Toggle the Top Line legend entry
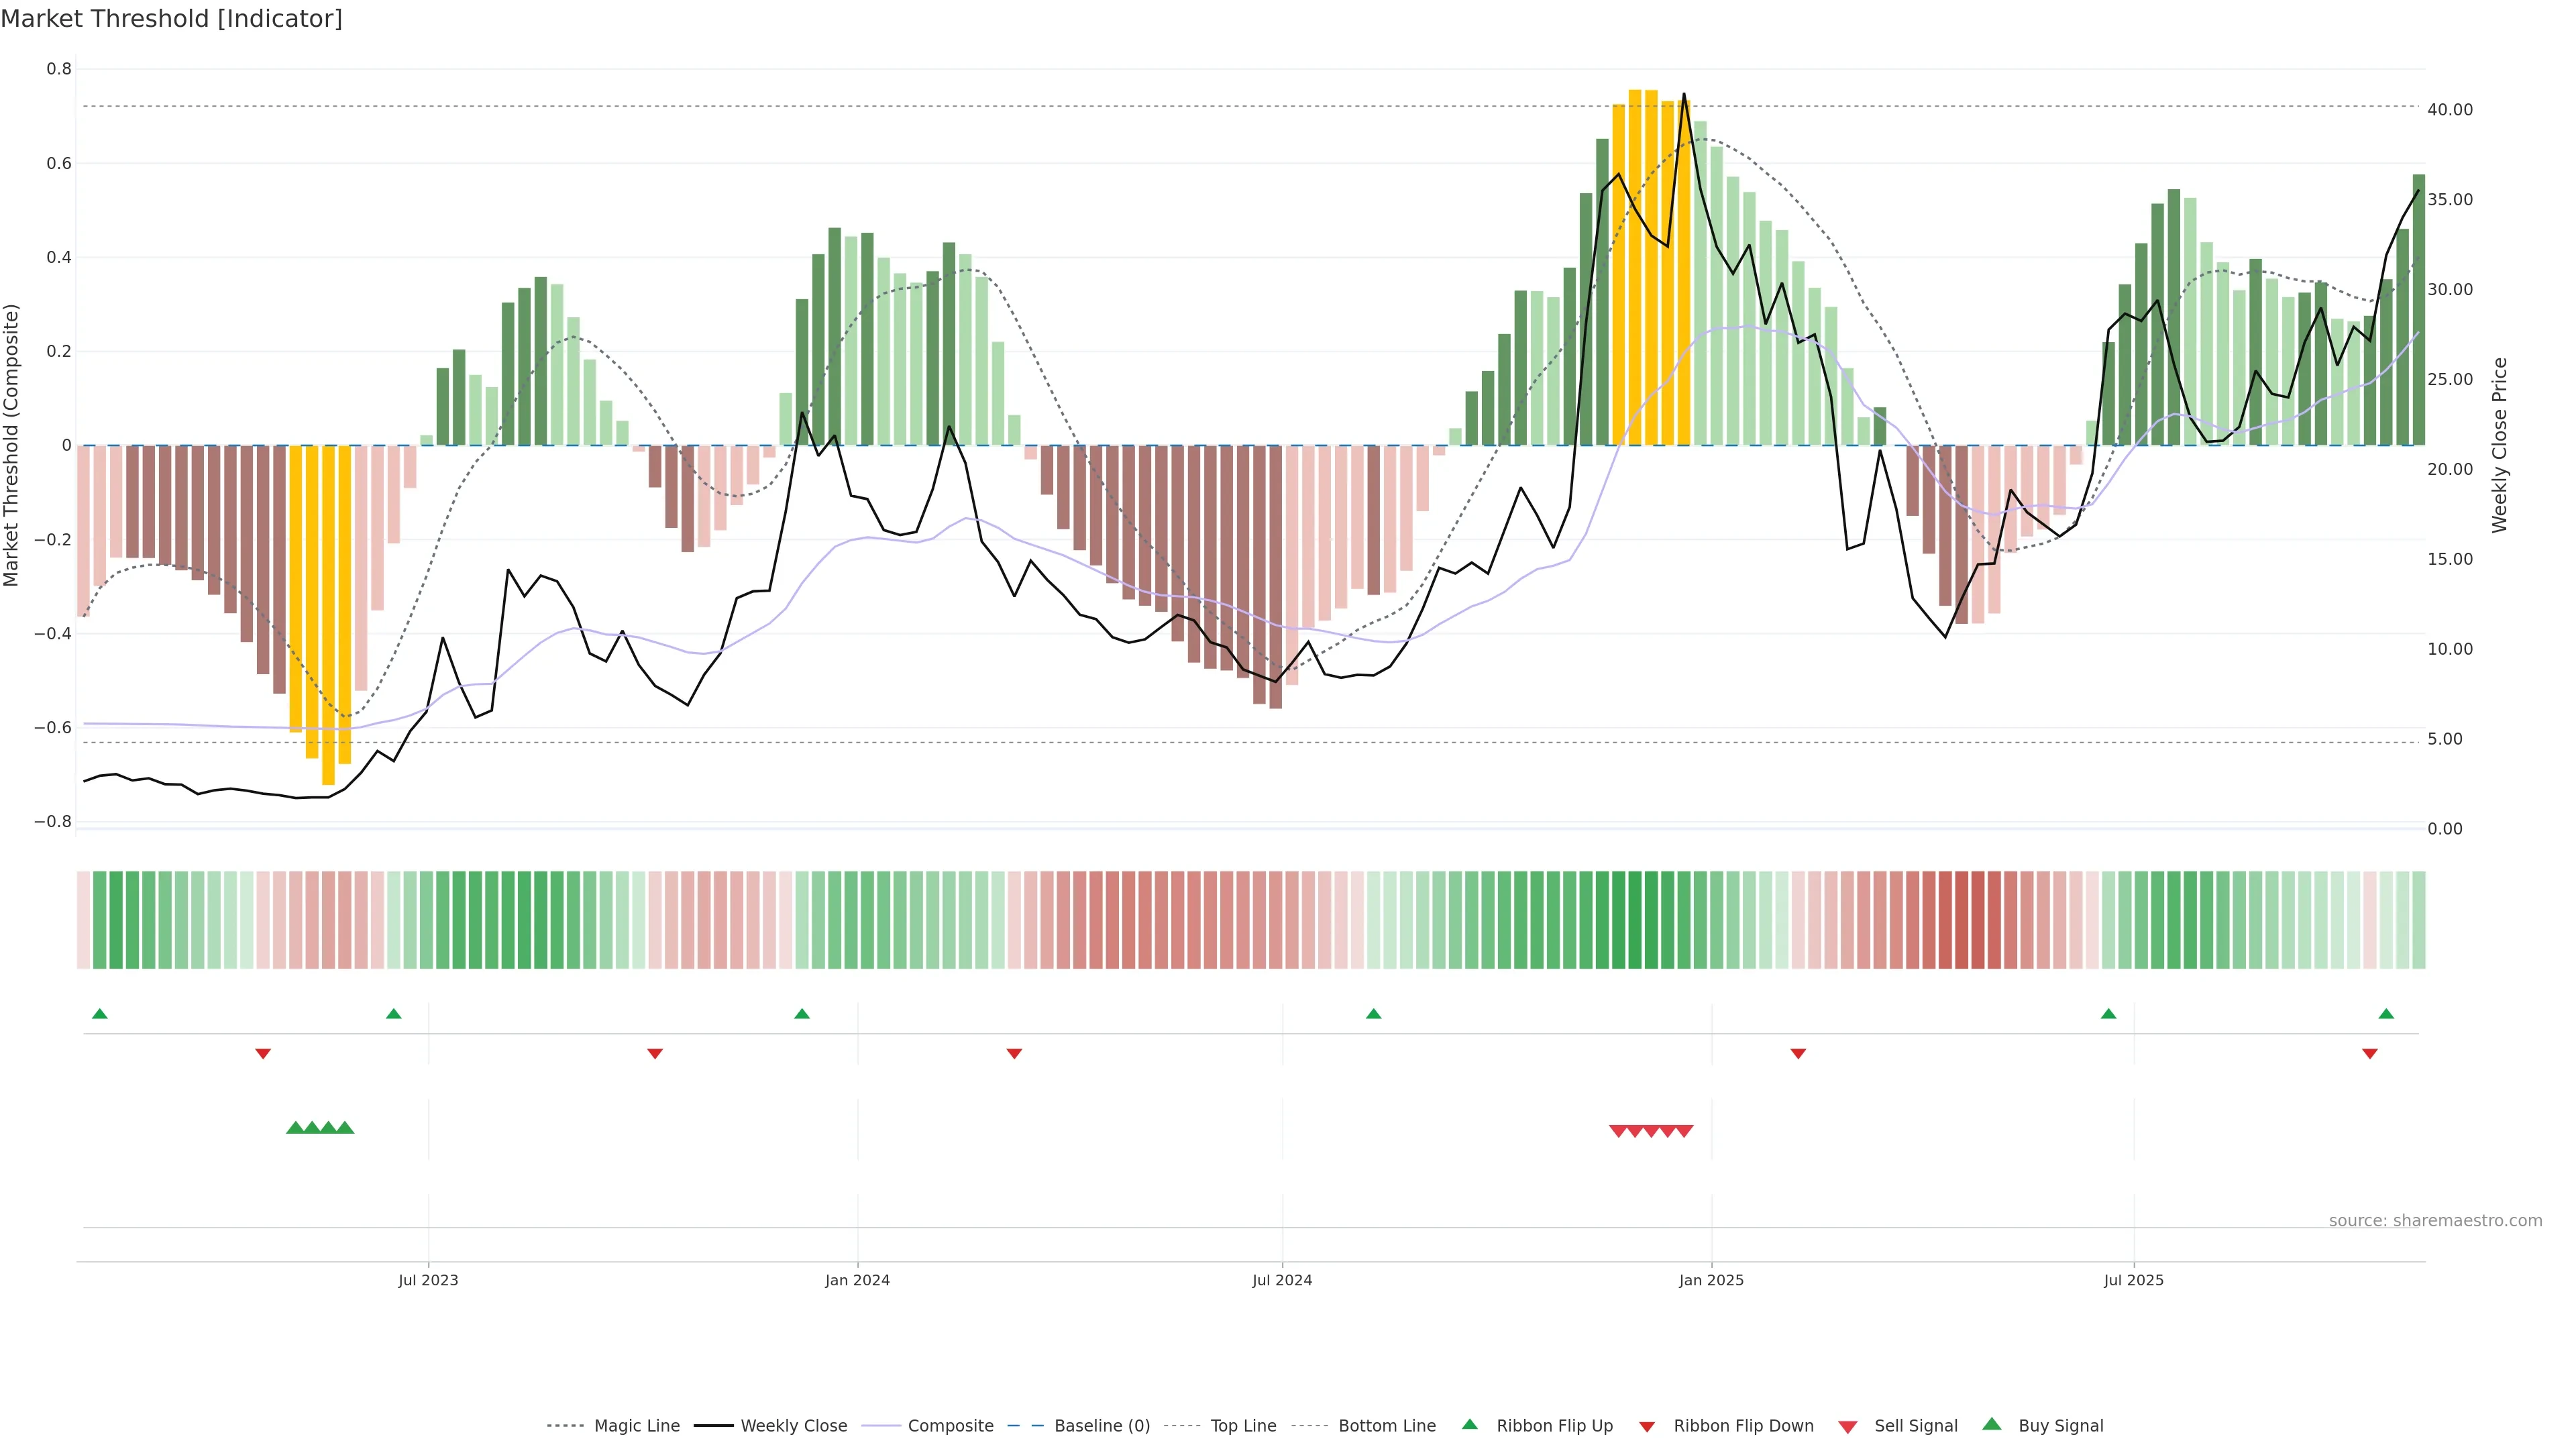This screenshot has width=2576, height=1449. coord(1243,1426)
